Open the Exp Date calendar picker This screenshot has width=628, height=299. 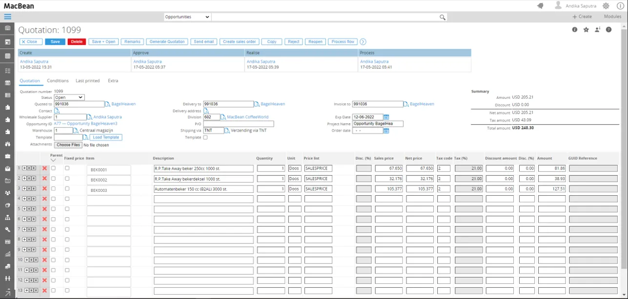[x=386, y=117]
